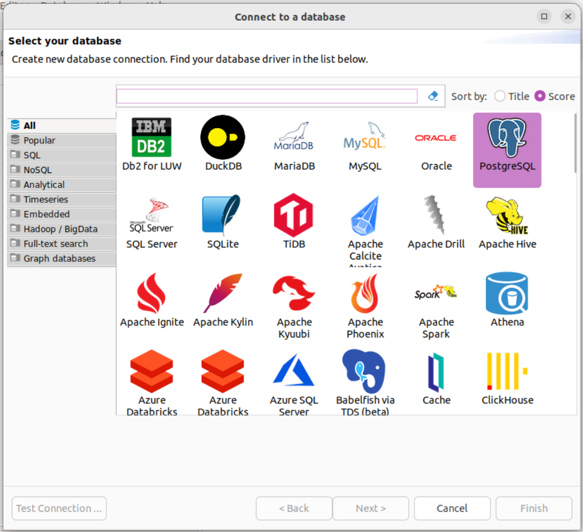Select the SQLite feather icon

pyautogui.click(x=223, y=216)
